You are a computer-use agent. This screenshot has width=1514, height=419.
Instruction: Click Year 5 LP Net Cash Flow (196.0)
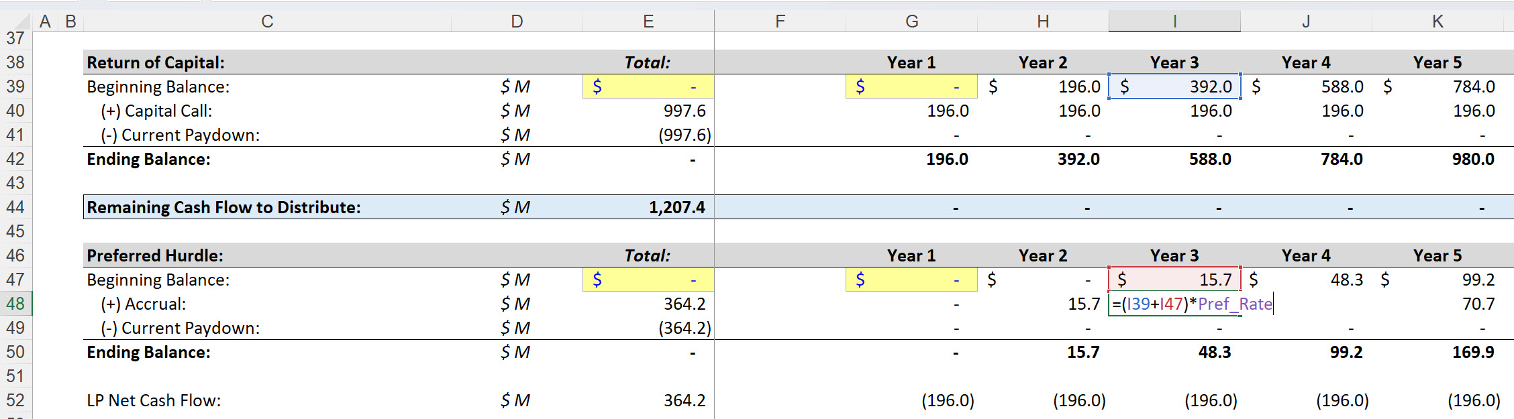pyautogui.click(x=1474, y=400)
